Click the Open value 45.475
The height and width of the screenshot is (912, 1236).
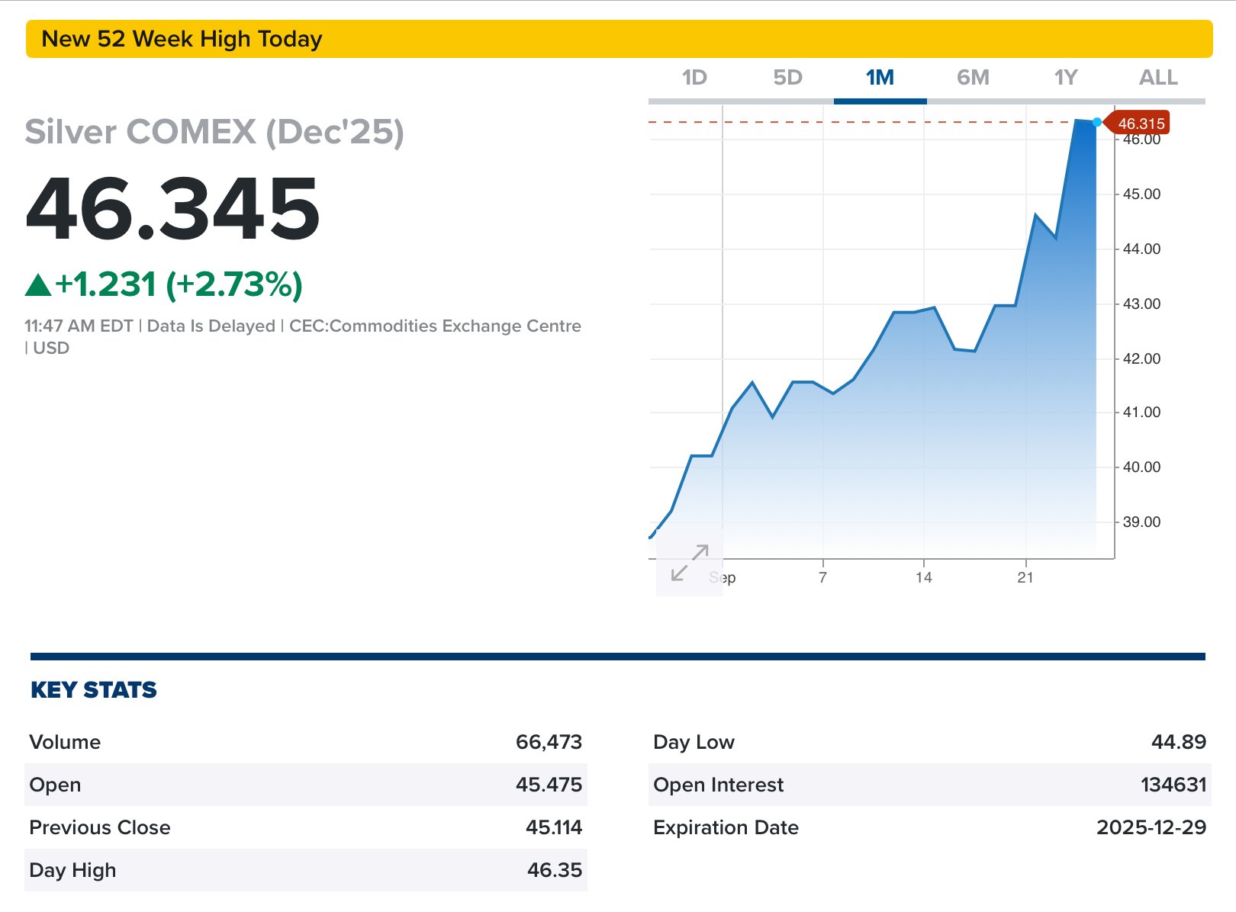point(549,785)
